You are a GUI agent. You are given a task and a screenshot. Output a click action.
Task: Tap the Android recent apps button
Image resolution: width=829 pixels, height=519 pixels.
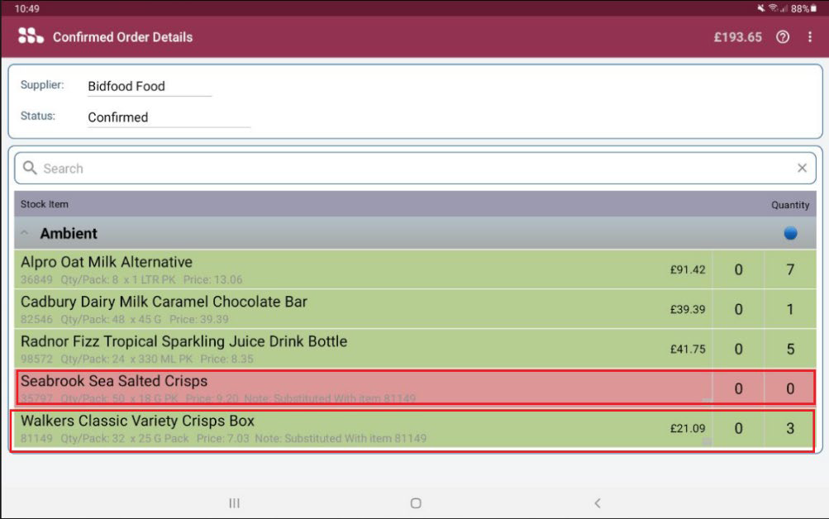[x=234, y=502]
